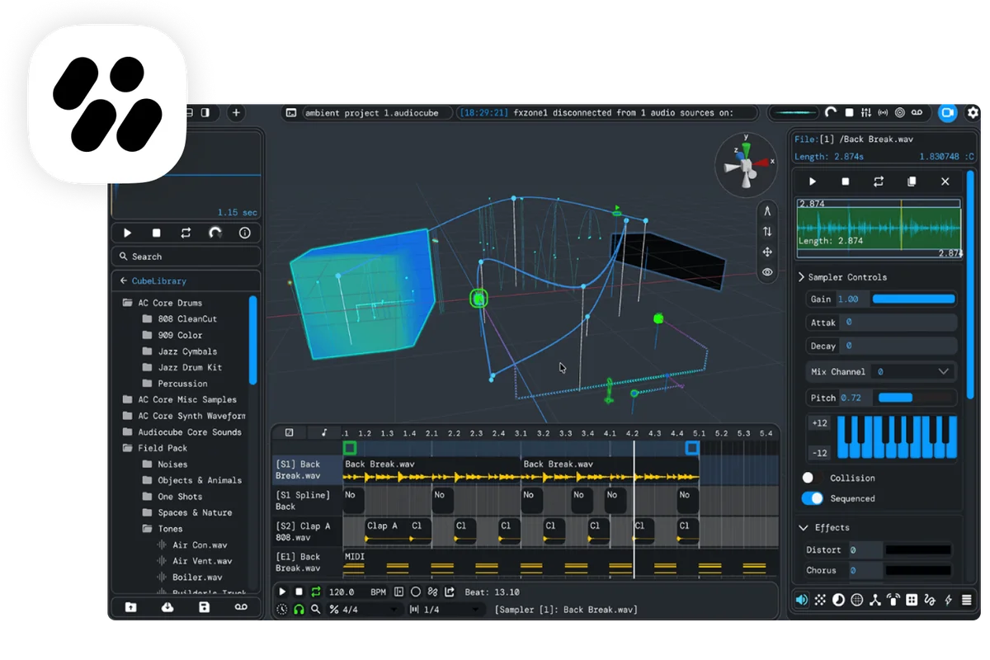Click the music note icon in sequencer header
Image resolution: width=990 pixels, height=660 pixels.
click(323, 432)
